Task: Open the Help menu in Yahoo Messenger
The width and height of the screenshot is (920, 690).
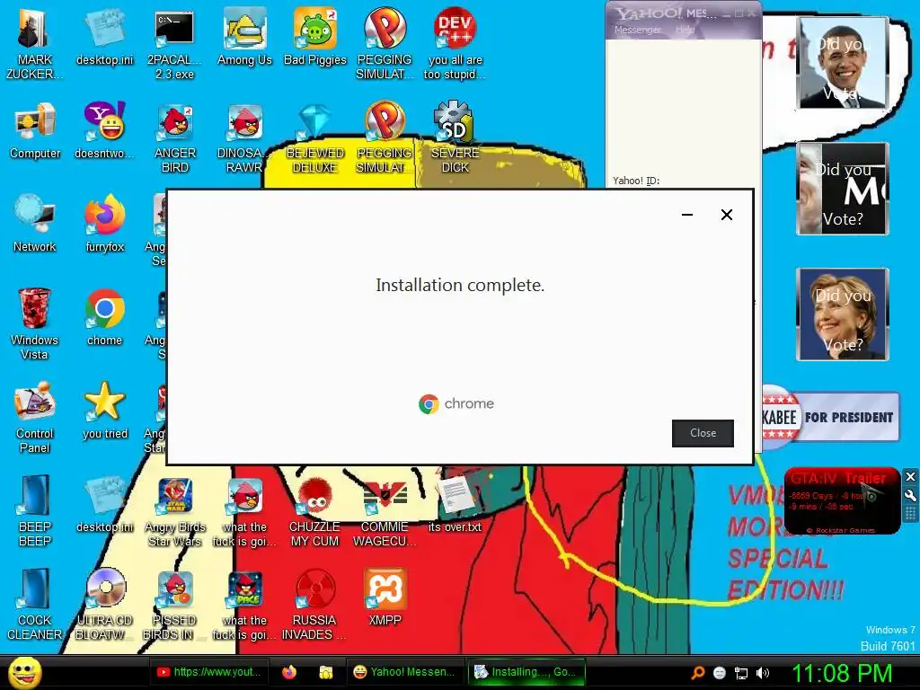Action: coord(685,30)
